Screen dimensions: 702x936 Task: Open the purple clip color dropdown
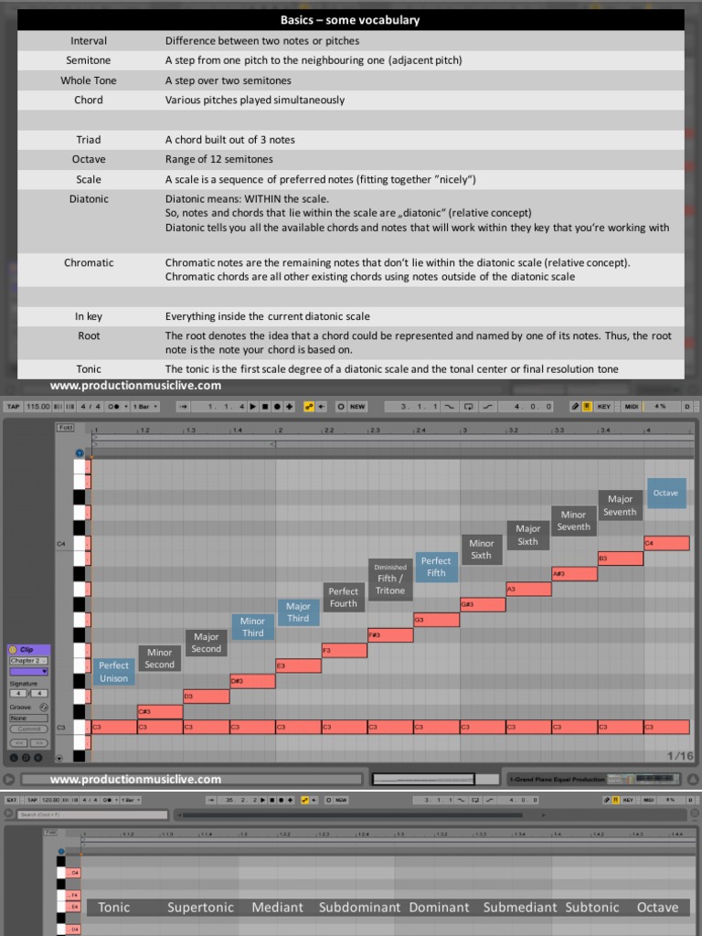click(28, 672)
